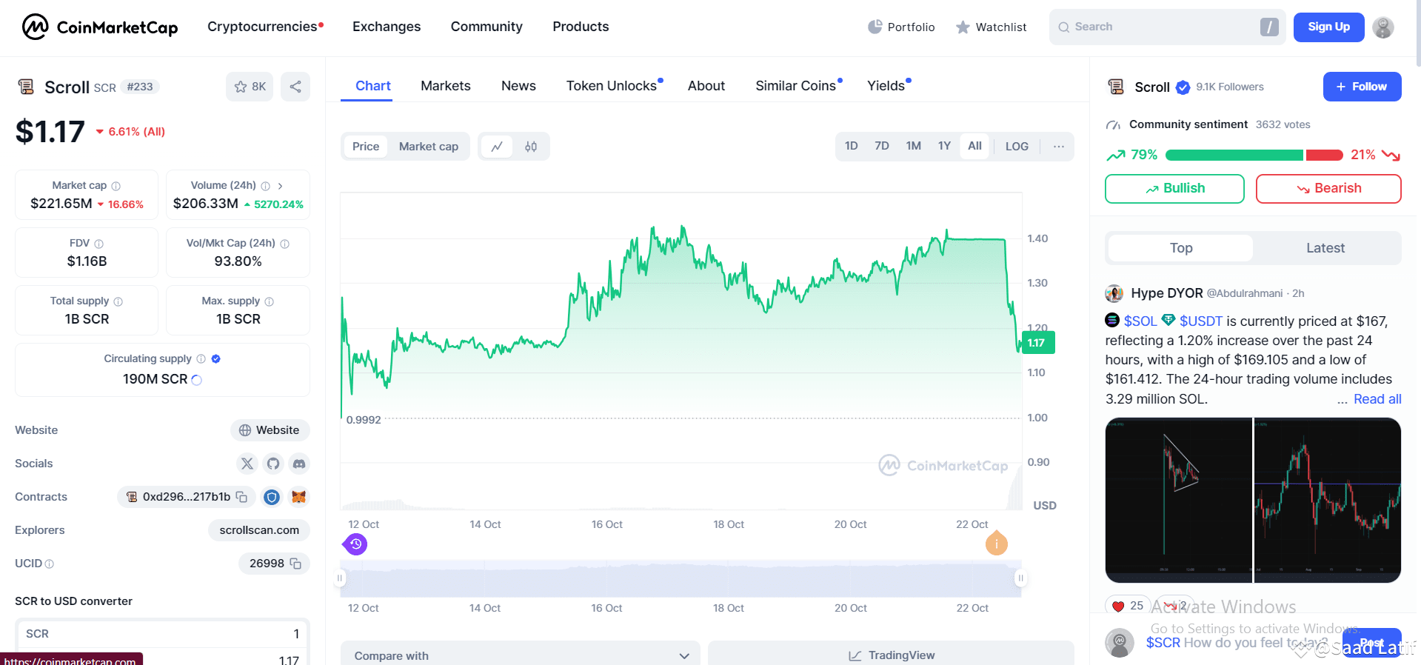Open the scrollscan.com explorer
Screen dimensions: 1421x665
(259, 530)
